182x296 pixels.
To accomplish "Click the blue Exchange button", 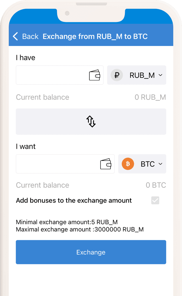I will click(91, 252).
